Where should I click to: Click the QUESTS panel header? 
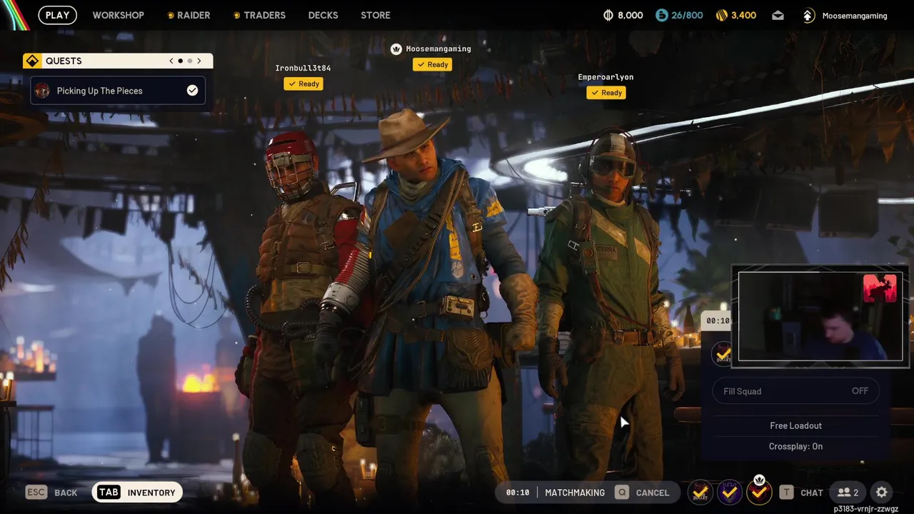pos(118,61)
